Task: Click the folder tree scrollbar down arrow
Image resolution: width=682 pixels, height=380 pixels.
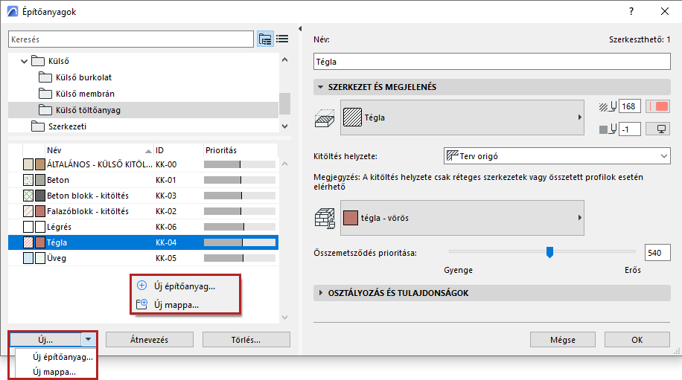Action: [x=285, y=126]
